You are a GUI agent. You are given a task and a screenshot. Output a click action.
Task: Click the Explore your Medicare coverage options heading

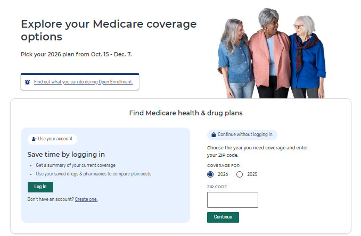point(109,30)
